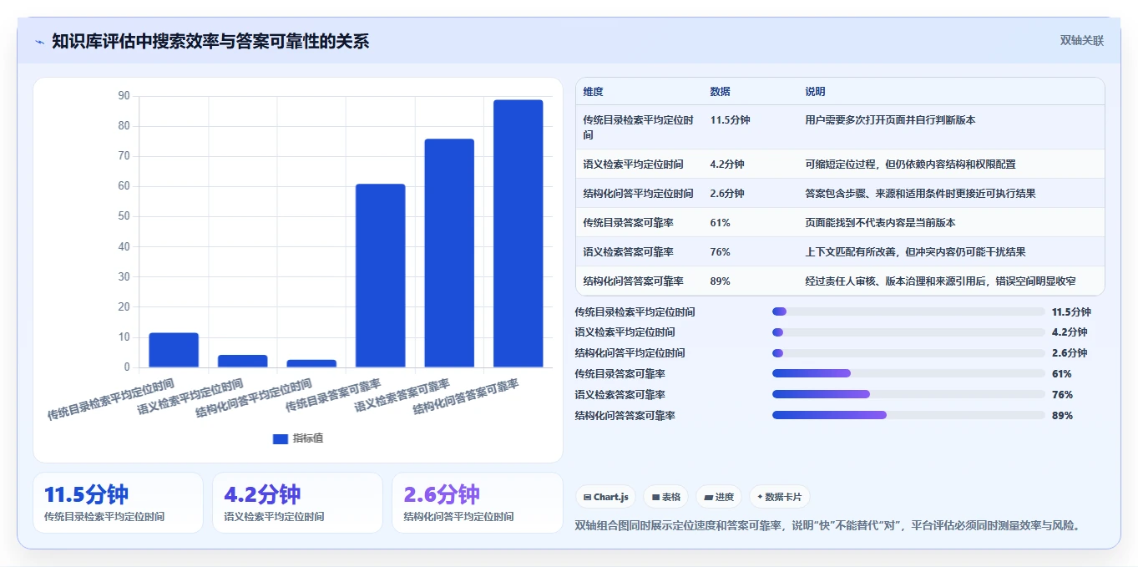Click the 语义检索答案可靠率 bar in the chart

point(449,253)
